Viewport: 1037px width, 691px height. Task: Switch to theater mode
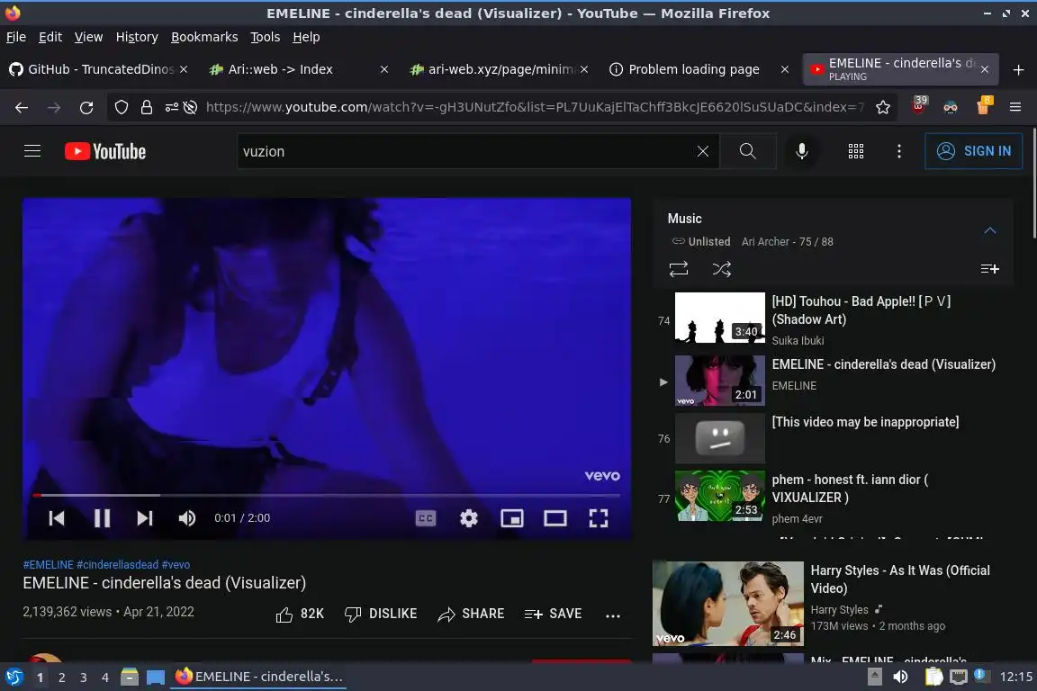(x=555, y=518)
